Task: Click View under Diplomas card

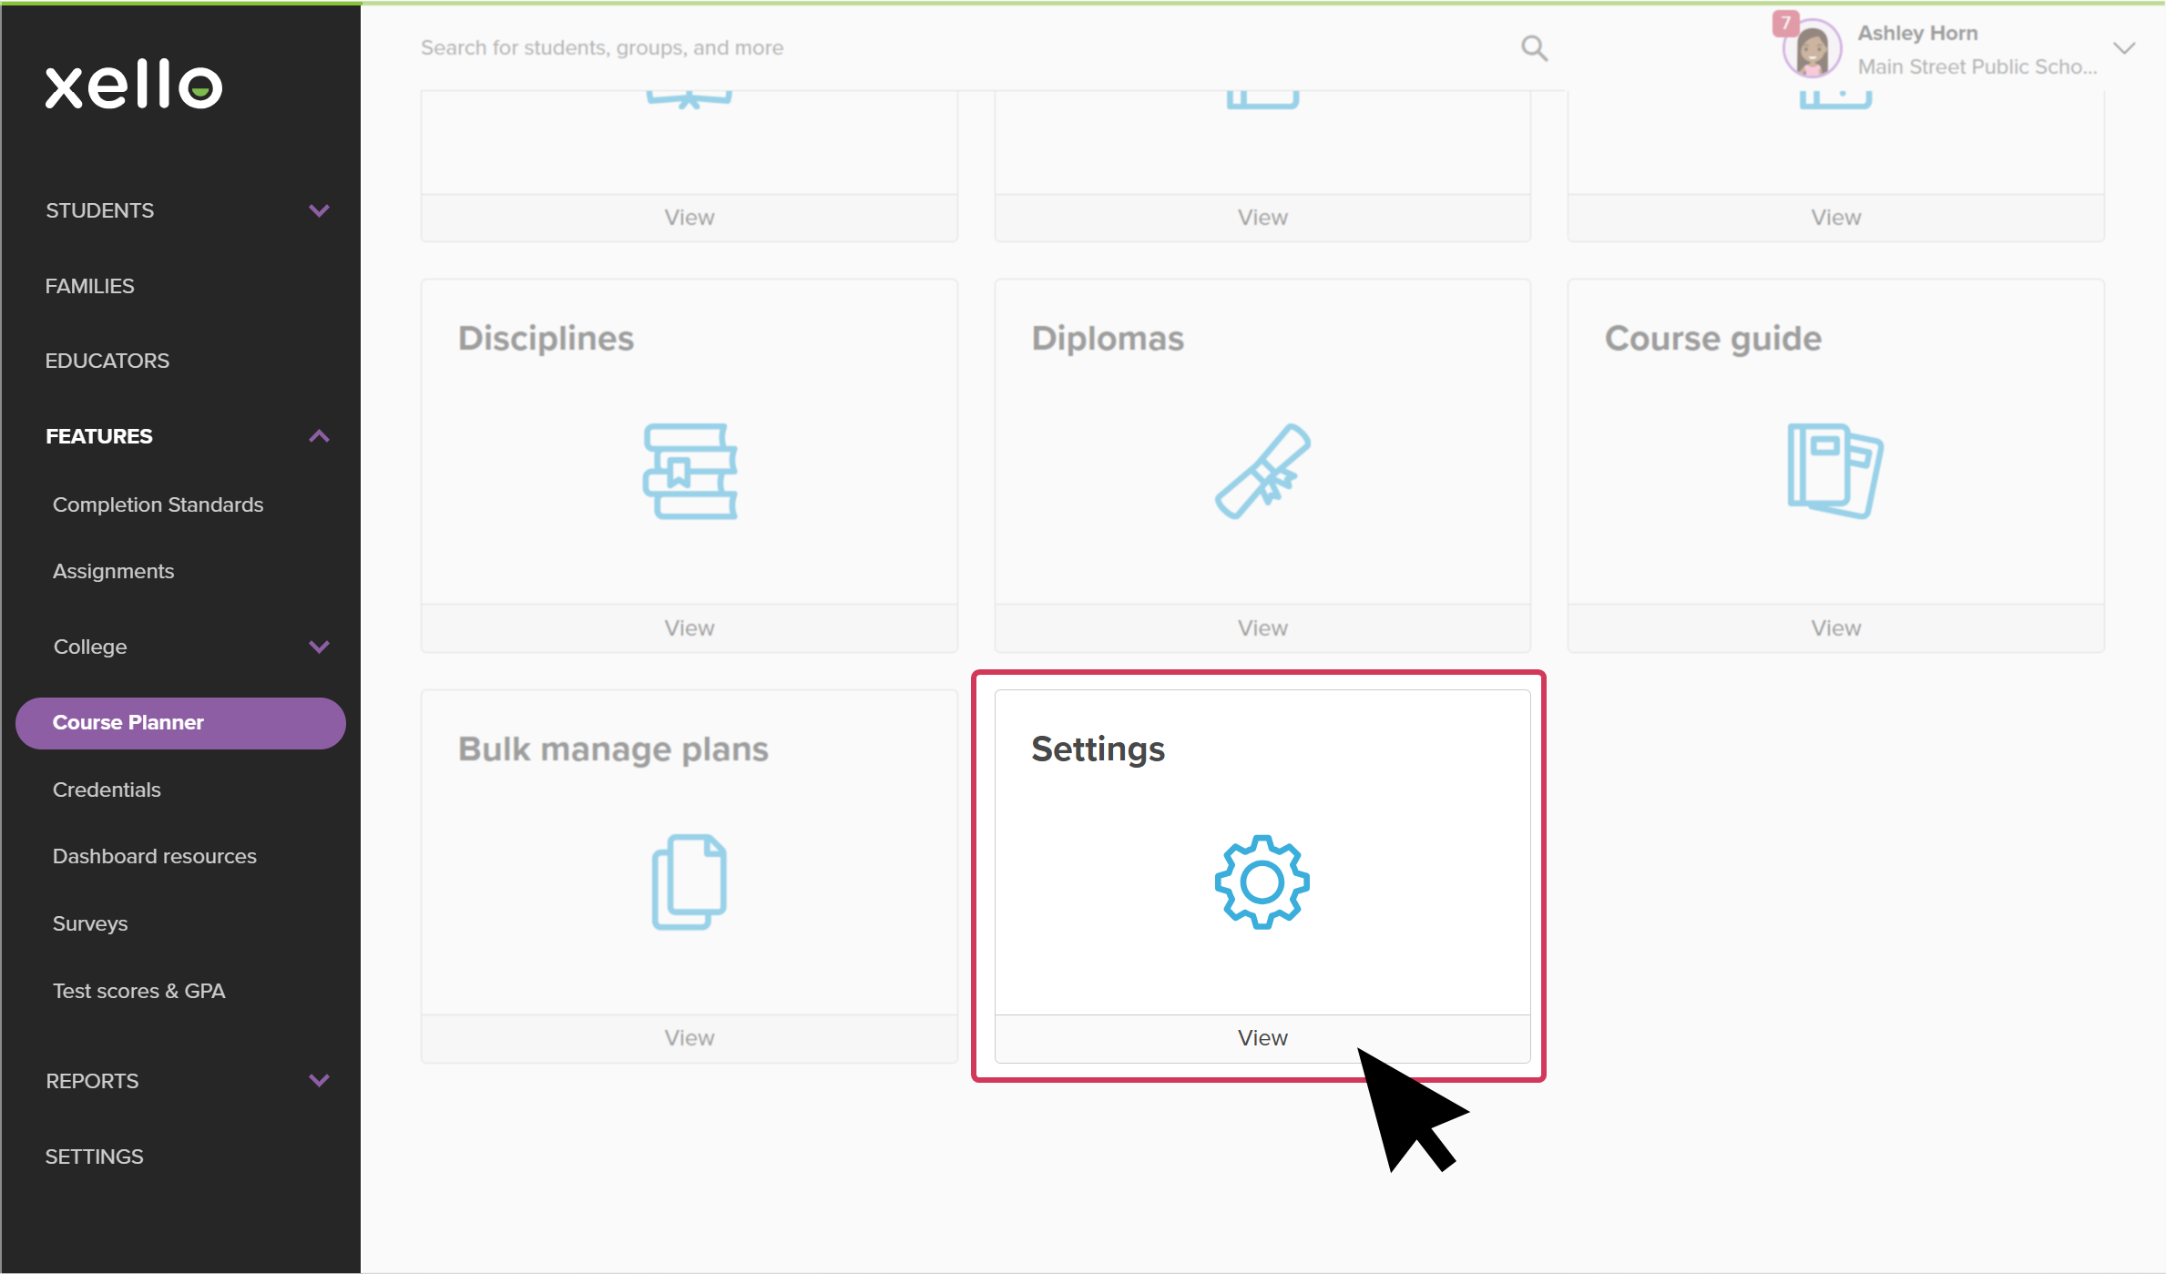Action: (1262, 628)
